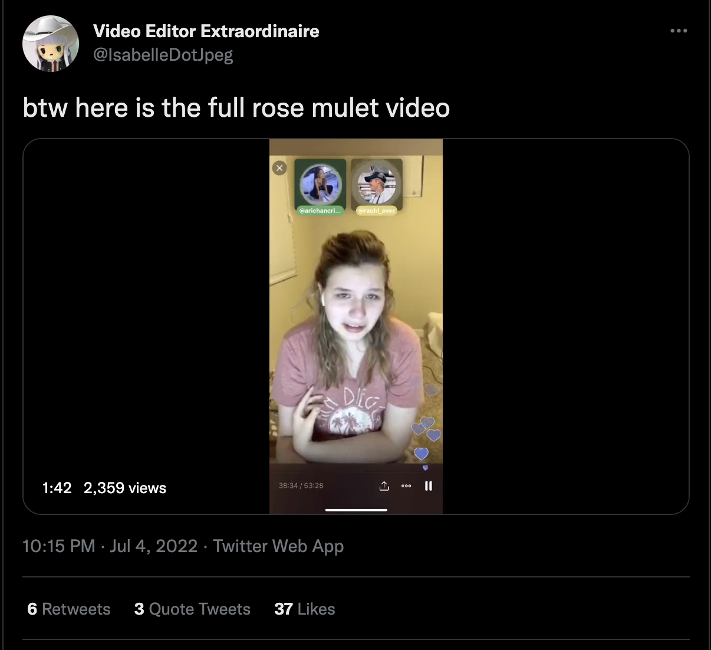Click the Video Editor Extraordinaire profile avatar
The height and width of the screenshot is (650, 711).
click(51, 44)
